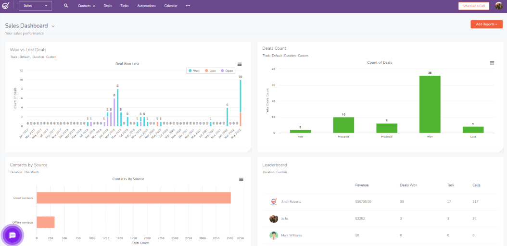Grab the resize handle of Deals Count widget
The image size is (507, 246).
502,150
